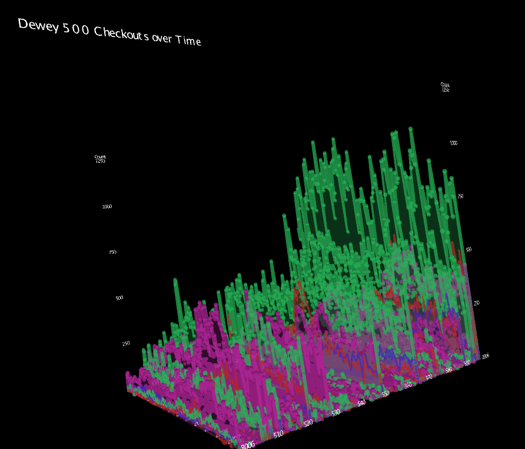Select the 250 tick on left count axis
This screenshot has width=525, height=449.
125,343
